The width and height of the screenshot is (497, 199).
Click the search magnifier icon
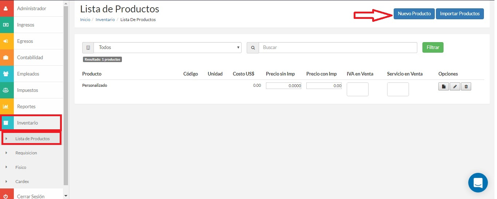253,48
